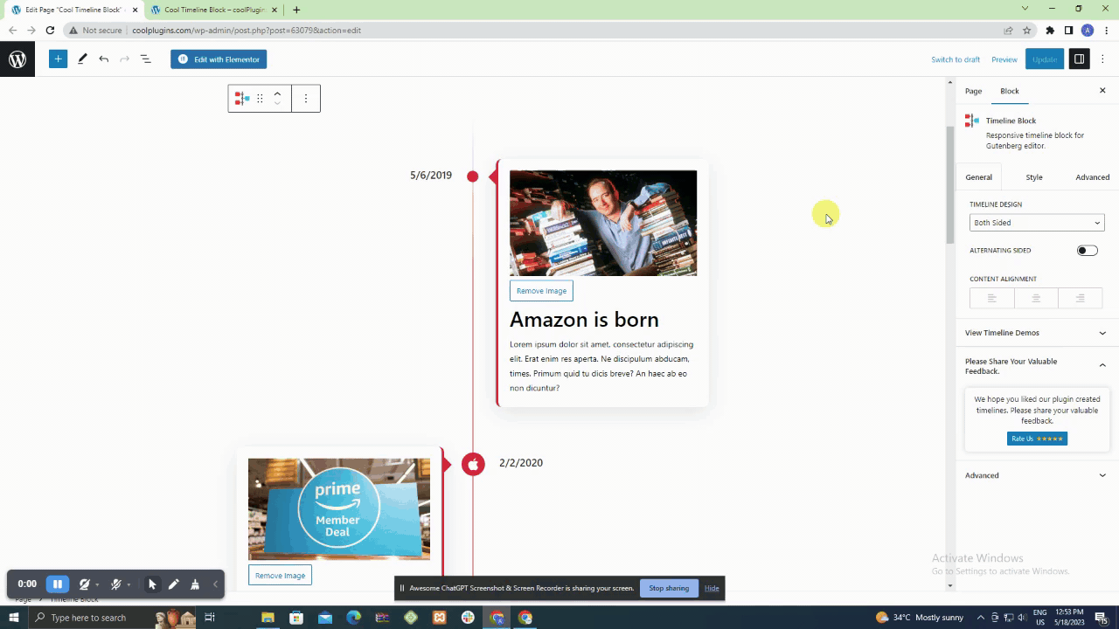Click the Stop sharing button
The width and height of the screenshot is (1119, 629).
coord(669,588)
